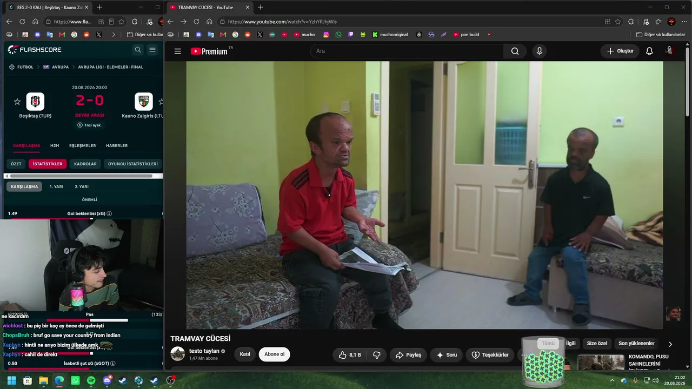Image resolution: width=692 pixels, height=389 pixels.
Task: Click the Beşiktaş team logo
Action: pyautogui.click(x=35, y=102)
